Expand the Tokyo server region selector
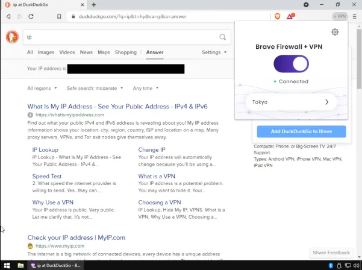362x270 pixels. tap(291, 102)
